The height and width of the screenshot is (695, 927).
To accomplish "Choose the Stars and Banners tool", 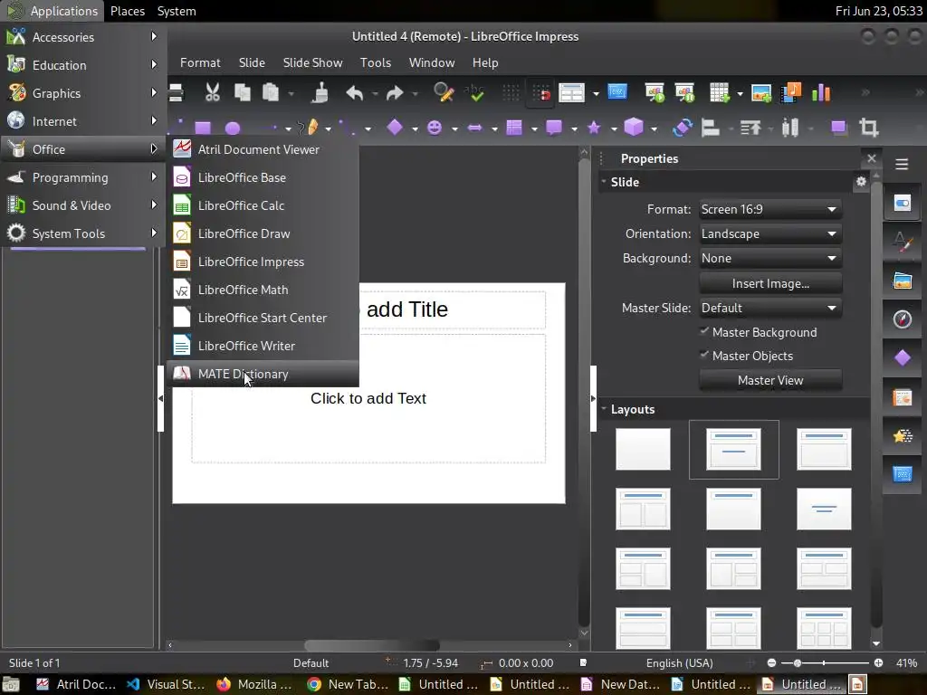I will tap(594, 127).
